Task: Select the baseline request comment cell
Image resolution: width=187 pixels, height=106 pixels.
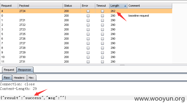Action: [x=139, y=16]
